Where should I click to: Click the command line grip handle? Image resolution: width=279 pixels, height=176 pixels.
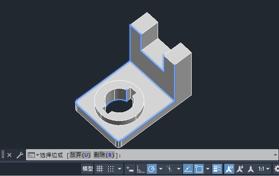coord(3,155)
